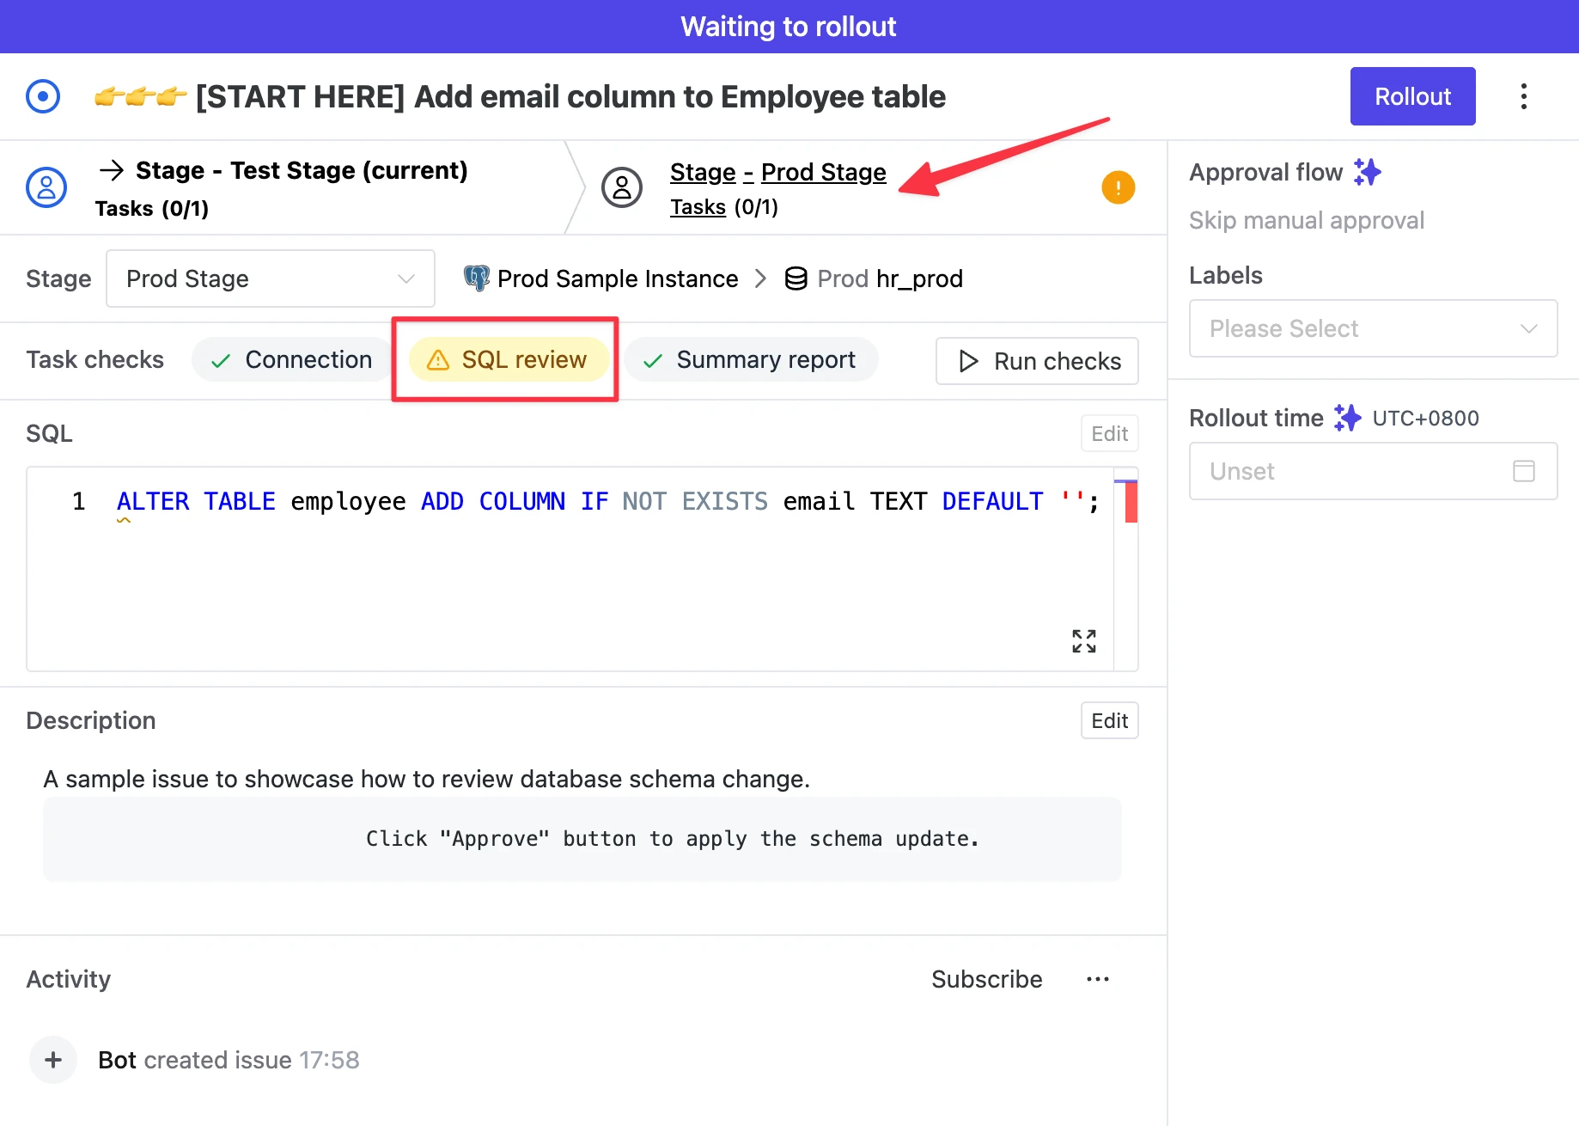Click the red marker on SQL scrollbar
The image size is (1579, 1126).
[1131, 502]
